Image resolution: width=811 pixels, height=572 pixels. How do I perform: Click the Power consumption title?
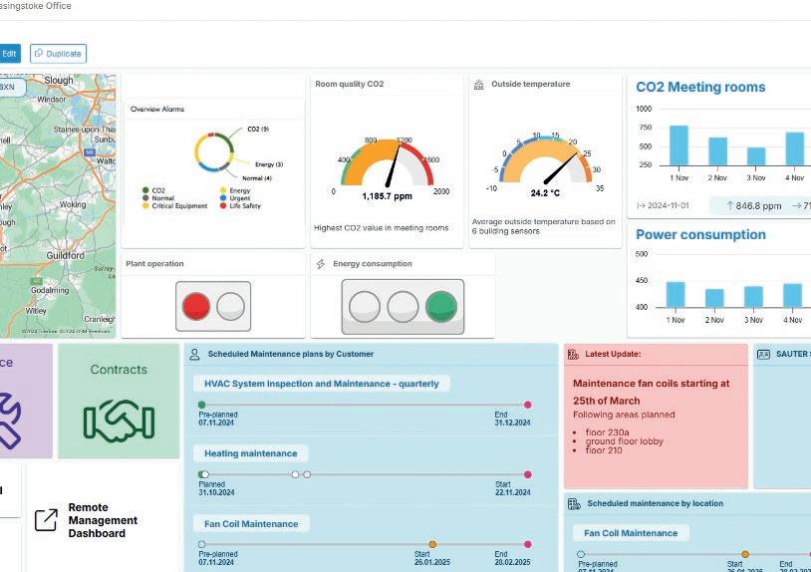pos(700,235)
